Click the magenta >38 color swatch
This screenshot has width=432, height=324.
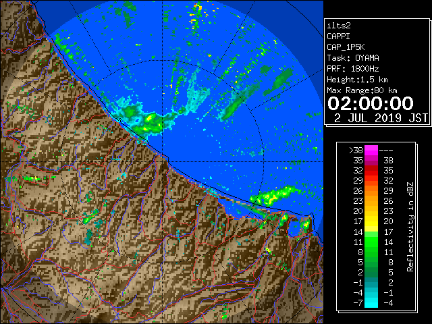[371, 151]
